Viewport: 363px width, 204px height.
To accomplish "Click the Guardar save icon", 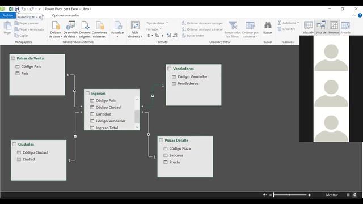I will click(x=17, y=9).
